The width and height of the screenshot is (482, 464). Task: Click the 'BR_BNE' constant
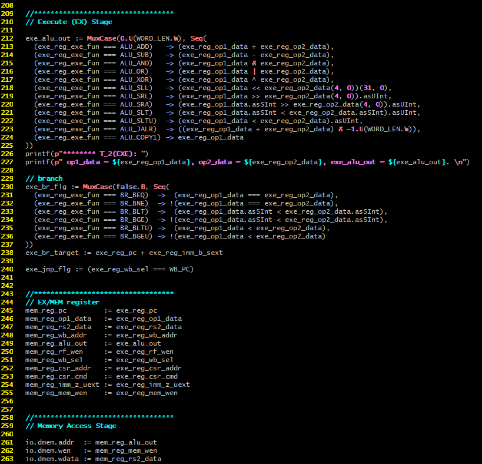click(x=132, y=204)
